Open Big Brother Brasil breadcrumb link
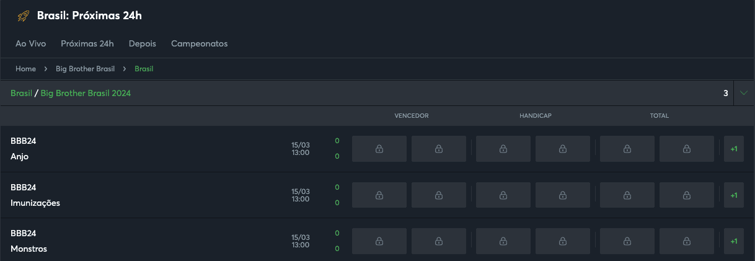This screenshot has width=755, height=261. [x=86, y=69]
